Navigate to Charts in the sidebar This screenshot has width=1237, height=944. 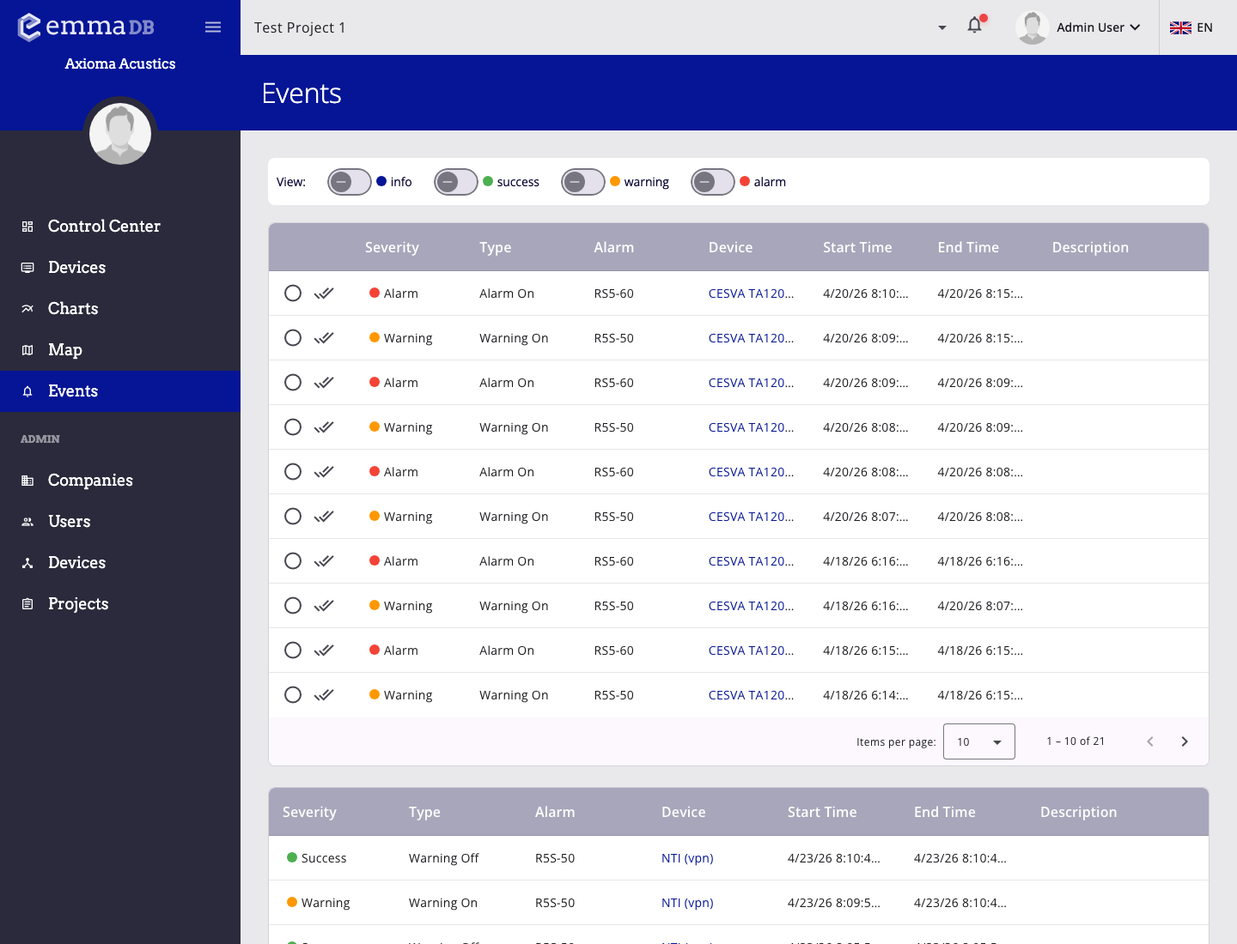point(73,309)
